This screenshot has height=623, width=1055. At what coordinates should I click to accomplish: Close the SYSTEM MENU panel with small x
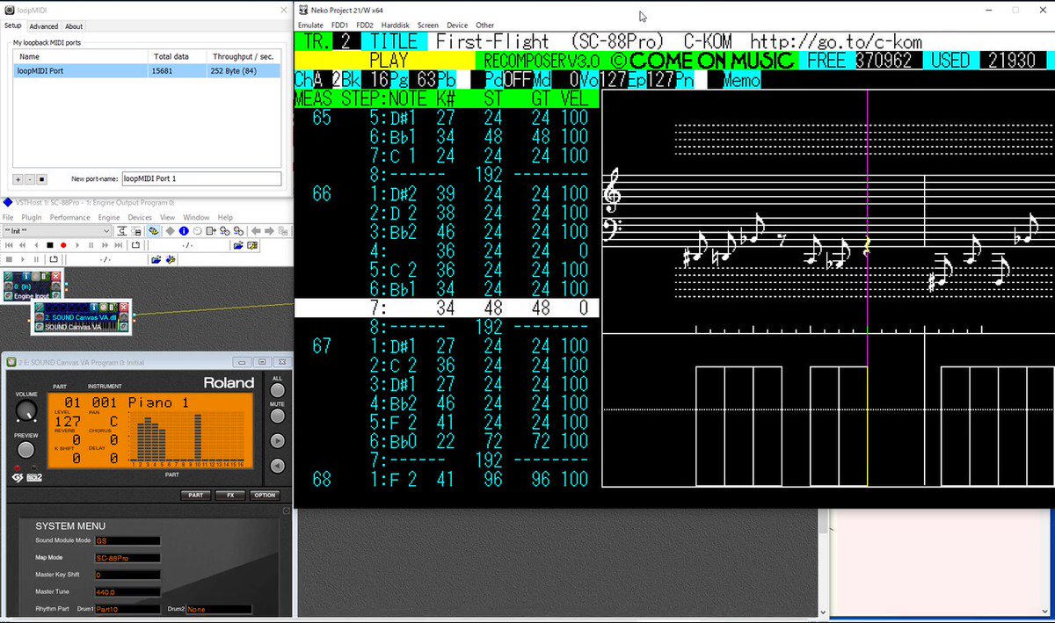click(287, 511)
